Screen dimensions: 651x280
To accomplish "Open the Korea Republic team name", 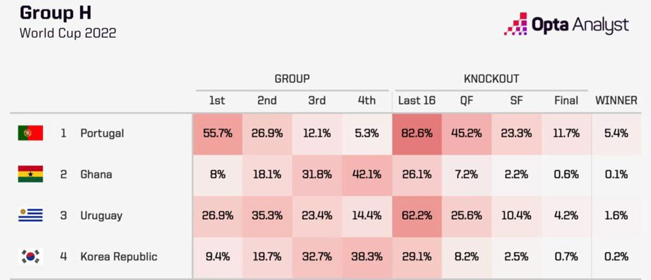I will click(119, 257).
